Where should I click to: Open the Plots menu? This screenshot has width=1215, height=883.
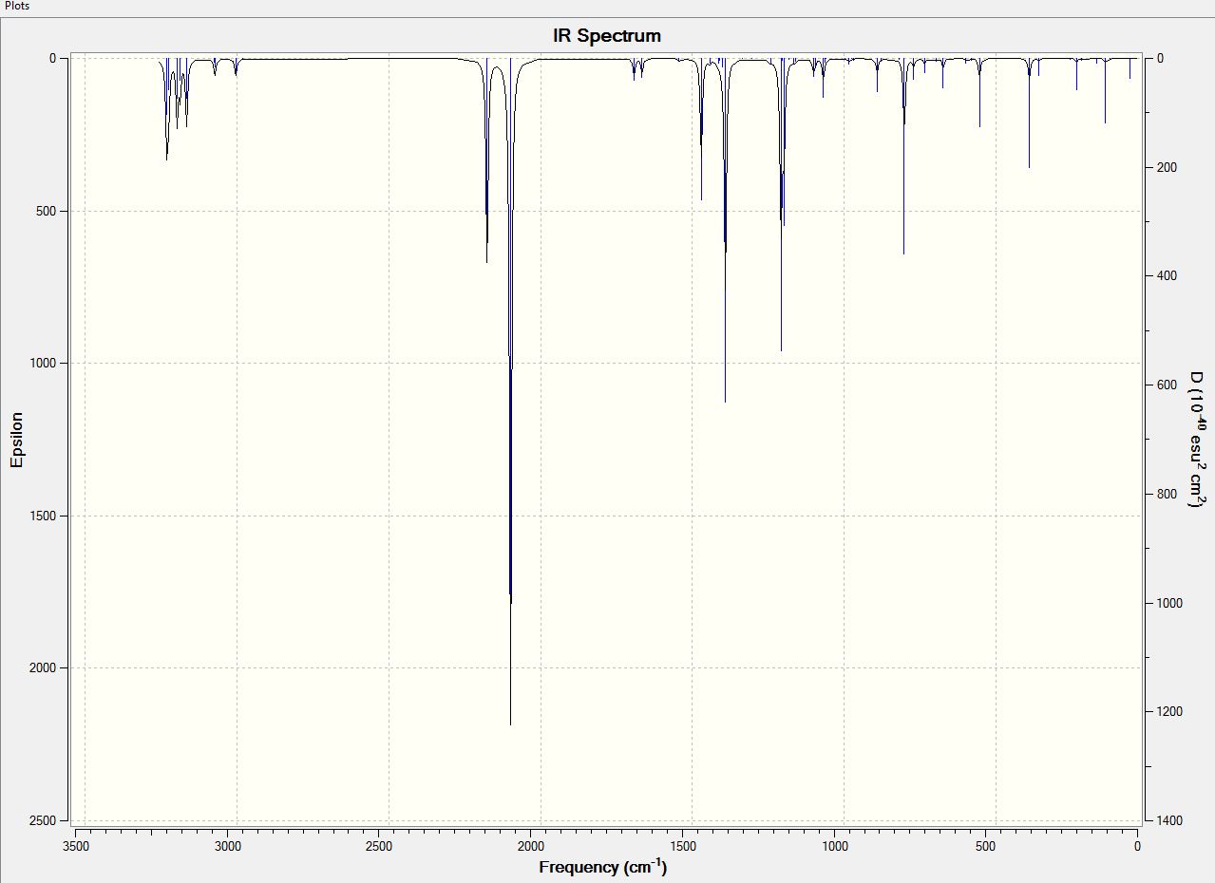pos(17,6)
